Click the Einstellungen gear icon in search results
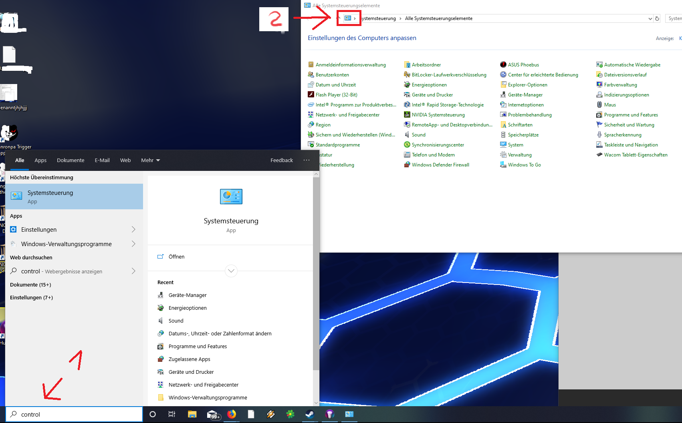 [x=13, y=229]
